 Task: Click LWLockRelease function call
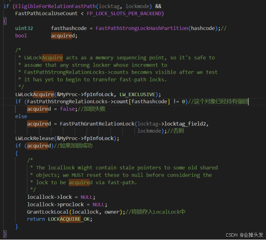click(x=35, y=139)
